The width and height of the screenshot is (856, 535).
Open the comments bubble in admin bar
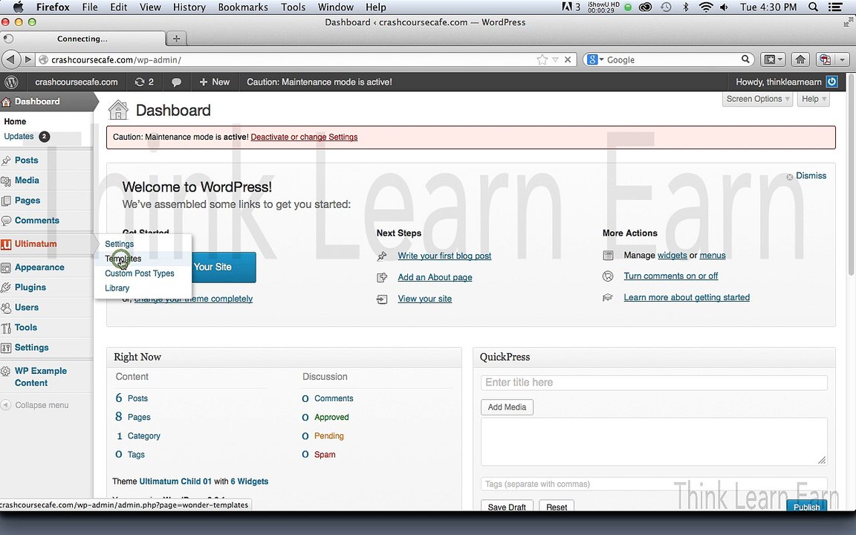176,82
